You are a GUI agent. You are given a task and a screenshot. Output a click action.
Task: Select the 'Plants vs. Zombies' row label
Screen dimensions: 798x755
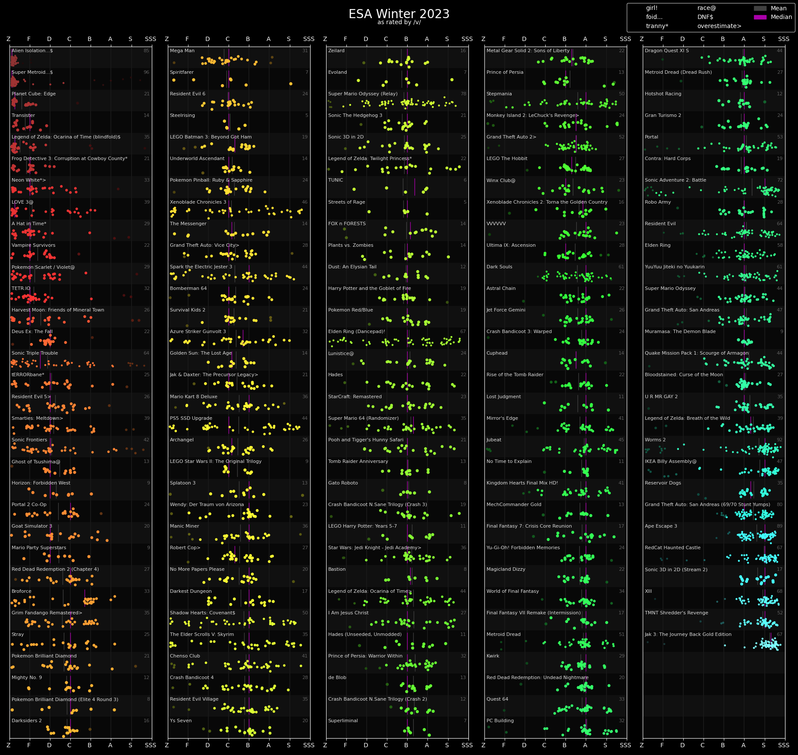(351, 245)
